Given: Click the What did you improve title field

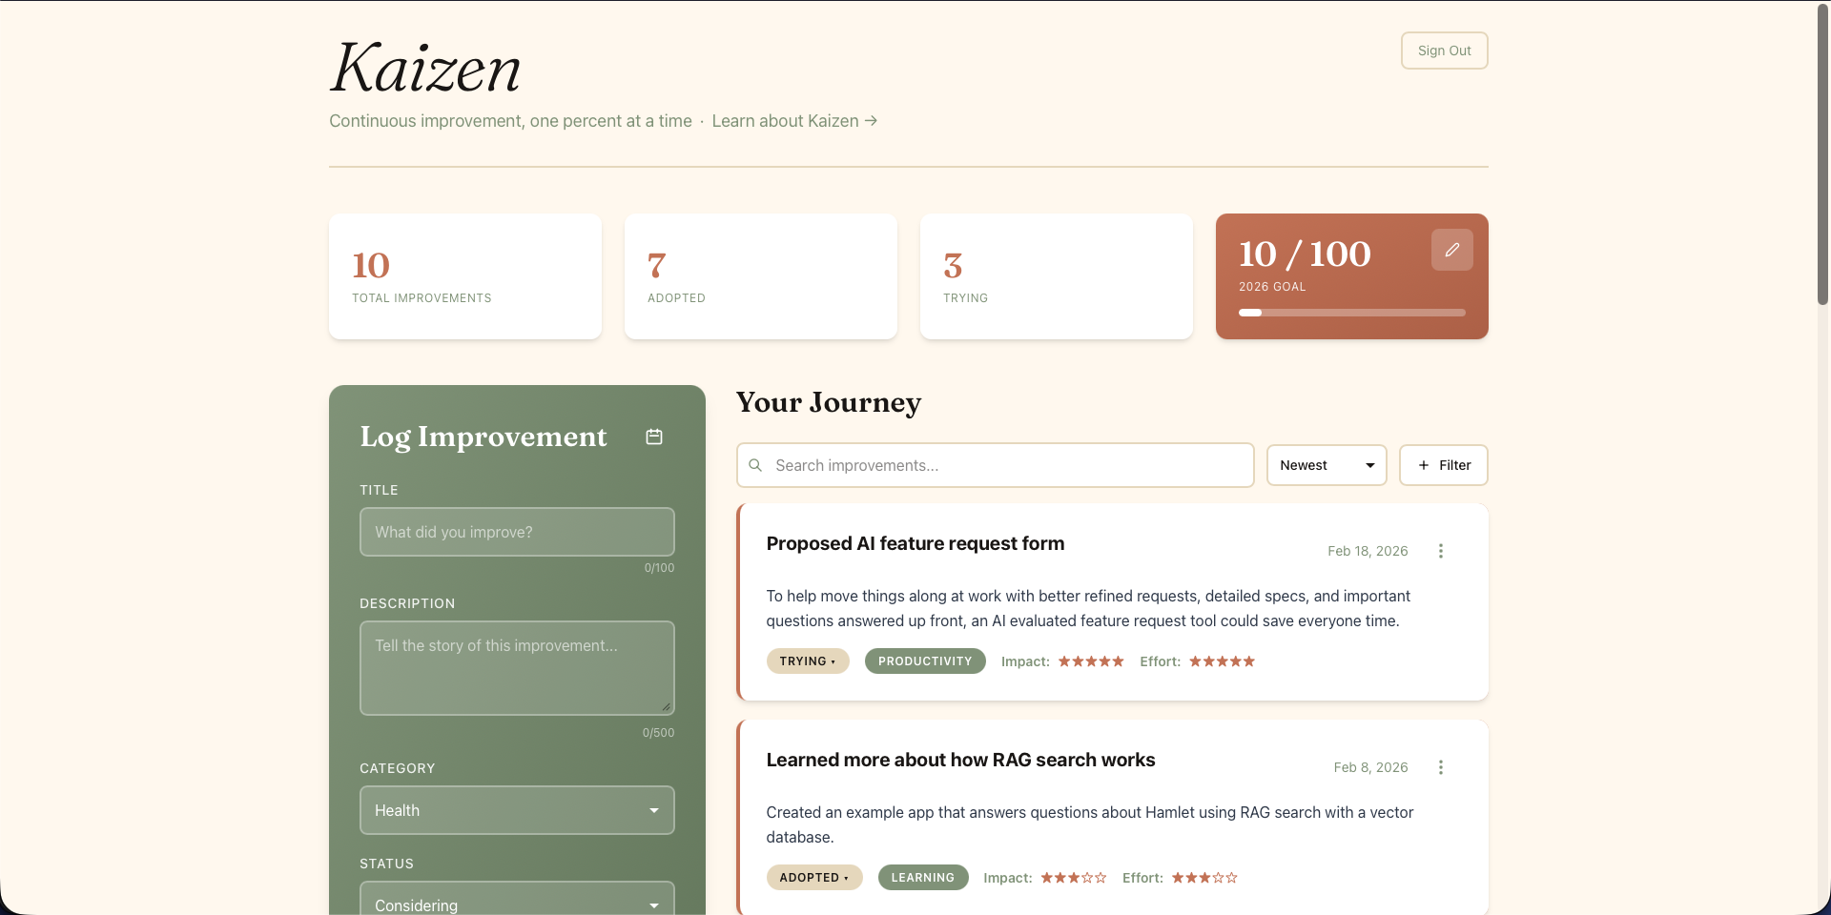Looking at the screenshot, I should pyautogui.click(x=516, y=532).
